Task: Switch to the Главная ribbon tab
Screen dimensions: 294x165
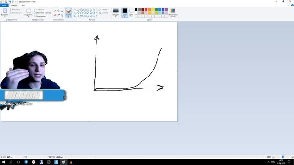Action: [x=14, y=5]
